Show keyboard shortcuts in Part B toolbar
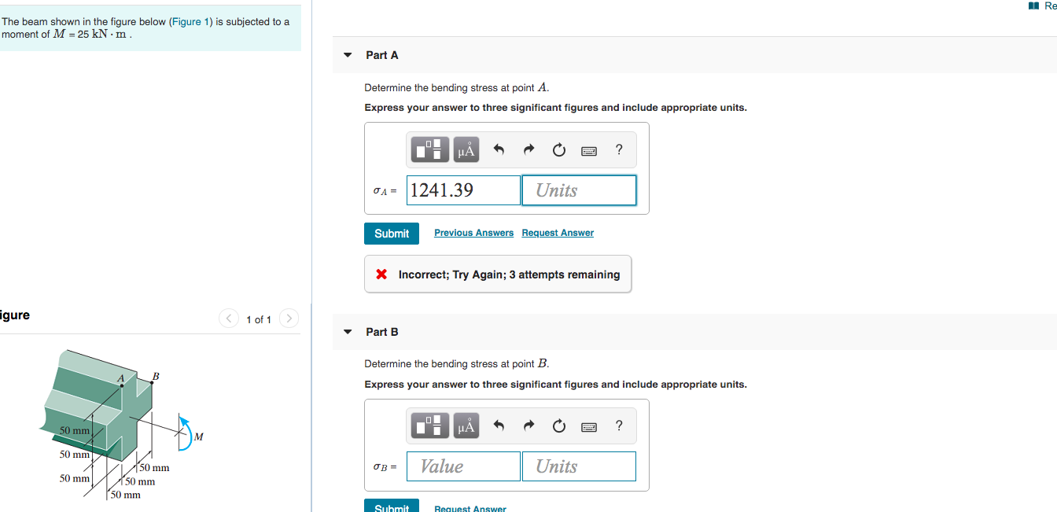Viewport: 1057px width, 512px height. (x=589, y=427)
